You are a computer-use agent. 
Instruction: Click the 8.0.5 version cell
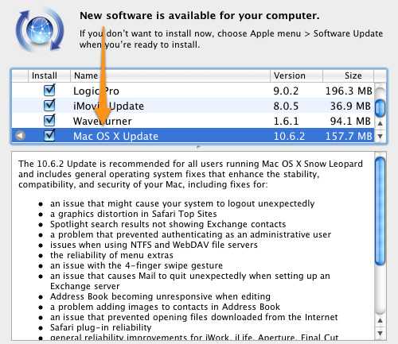pyautogui.click(x=286, y=106)
